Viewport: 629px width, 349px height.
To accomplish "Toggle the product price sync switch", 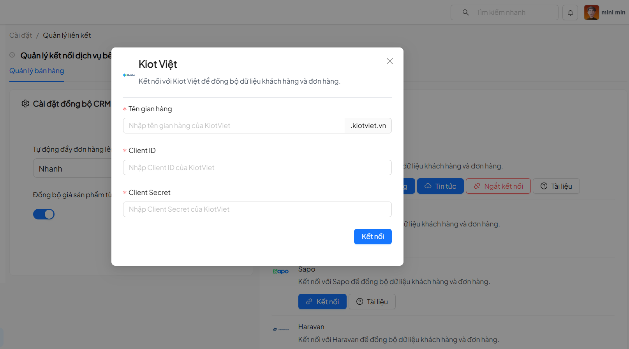I will (x=44, y=214).
